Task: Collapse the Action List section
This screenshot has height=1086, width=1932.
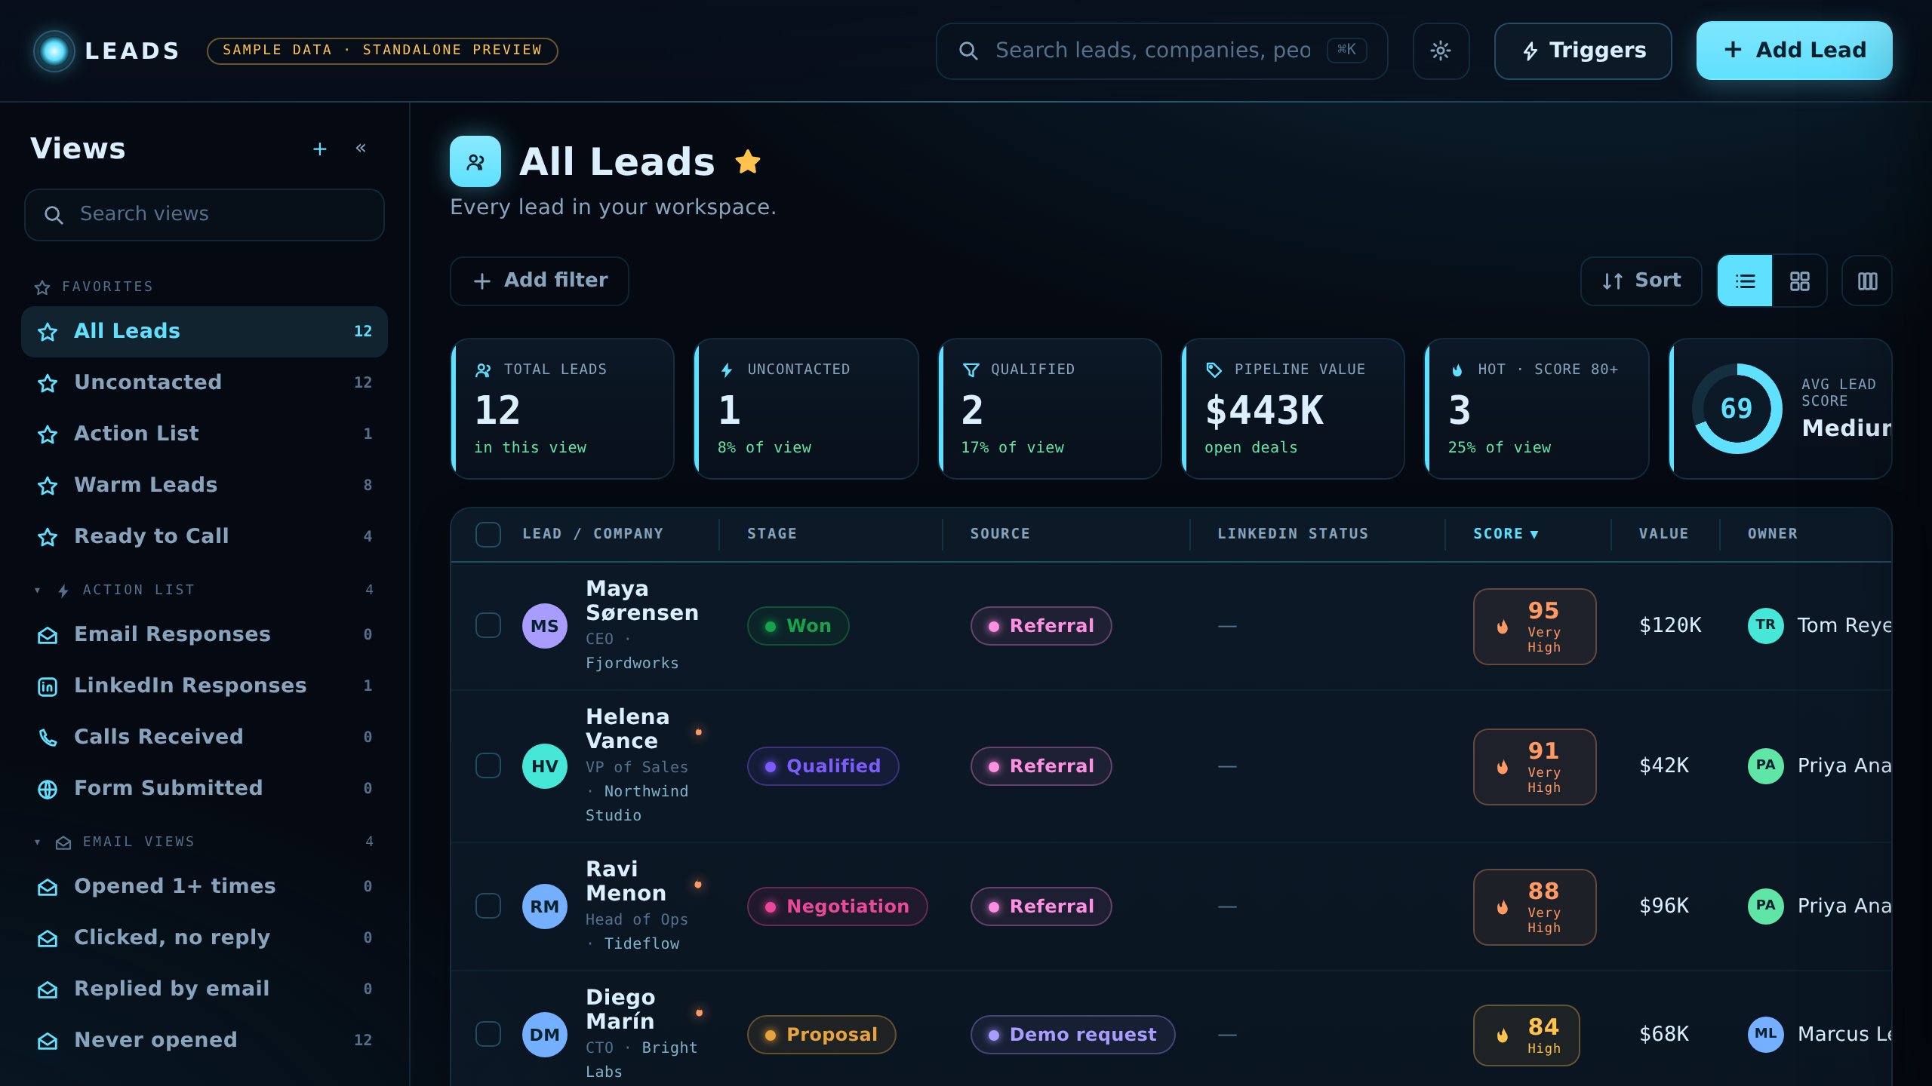Action: click(38, 590)
